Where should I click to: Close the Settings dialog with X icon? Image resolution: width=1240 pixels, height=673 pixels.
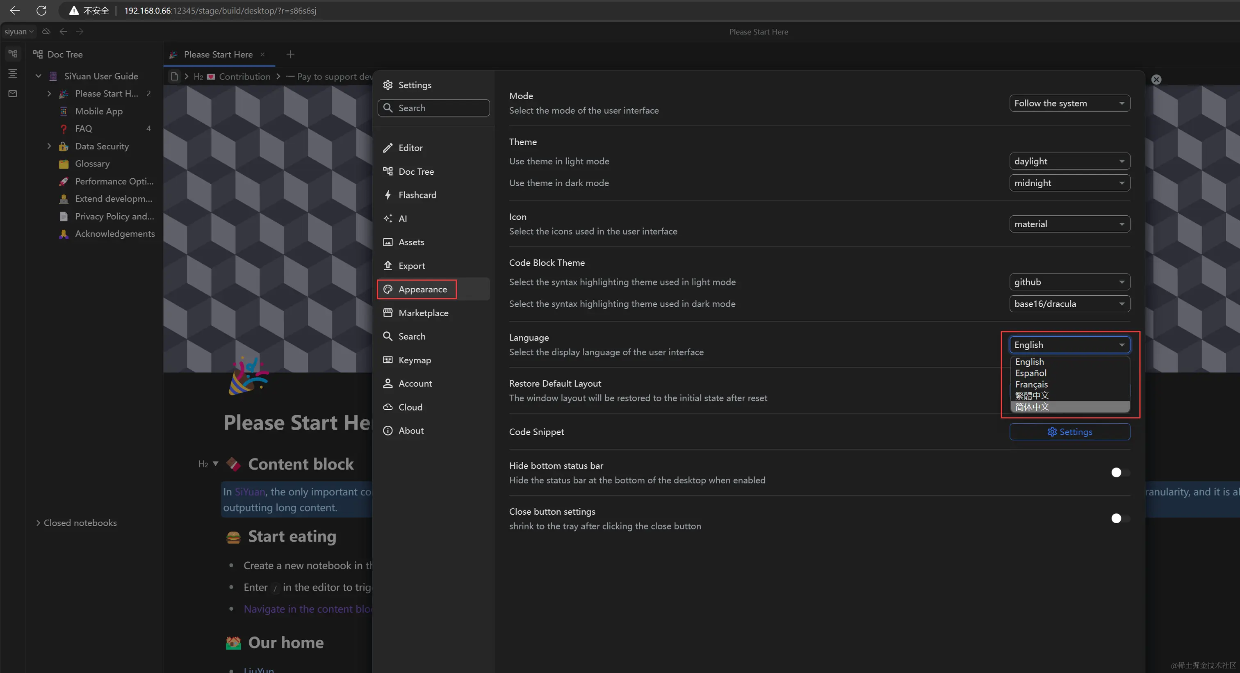[x=1156, y=80]
